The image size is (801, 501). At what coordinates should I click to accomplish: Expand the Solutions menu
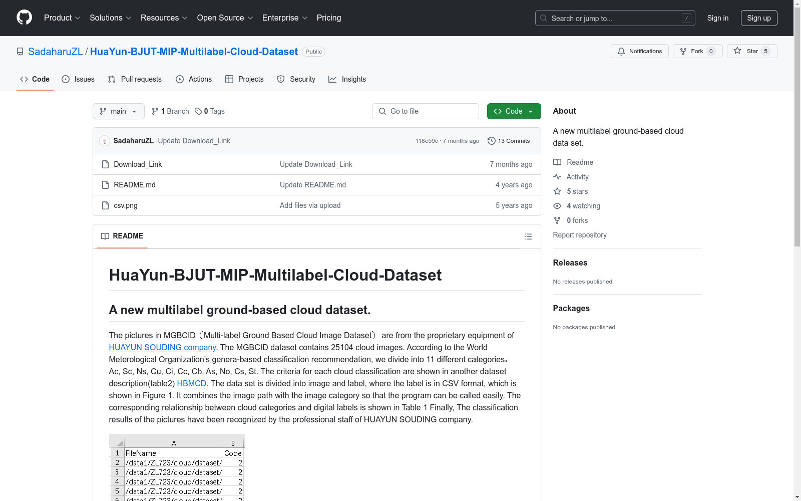click(x=111, y=18)
